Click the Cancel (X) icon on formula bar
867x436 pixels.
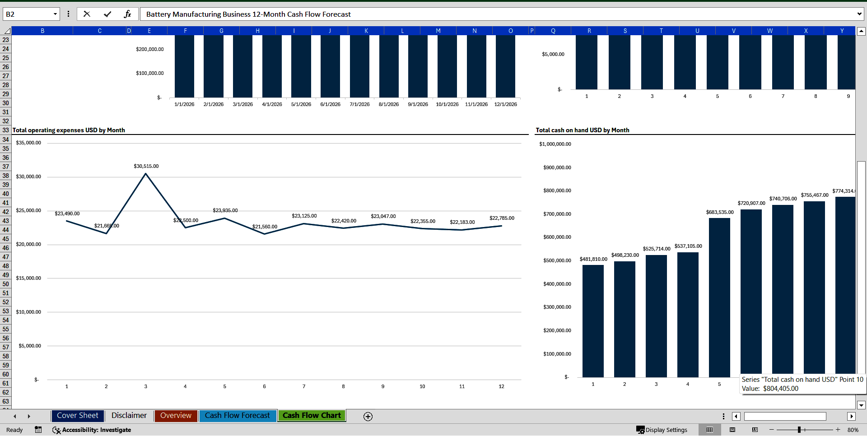87,14
